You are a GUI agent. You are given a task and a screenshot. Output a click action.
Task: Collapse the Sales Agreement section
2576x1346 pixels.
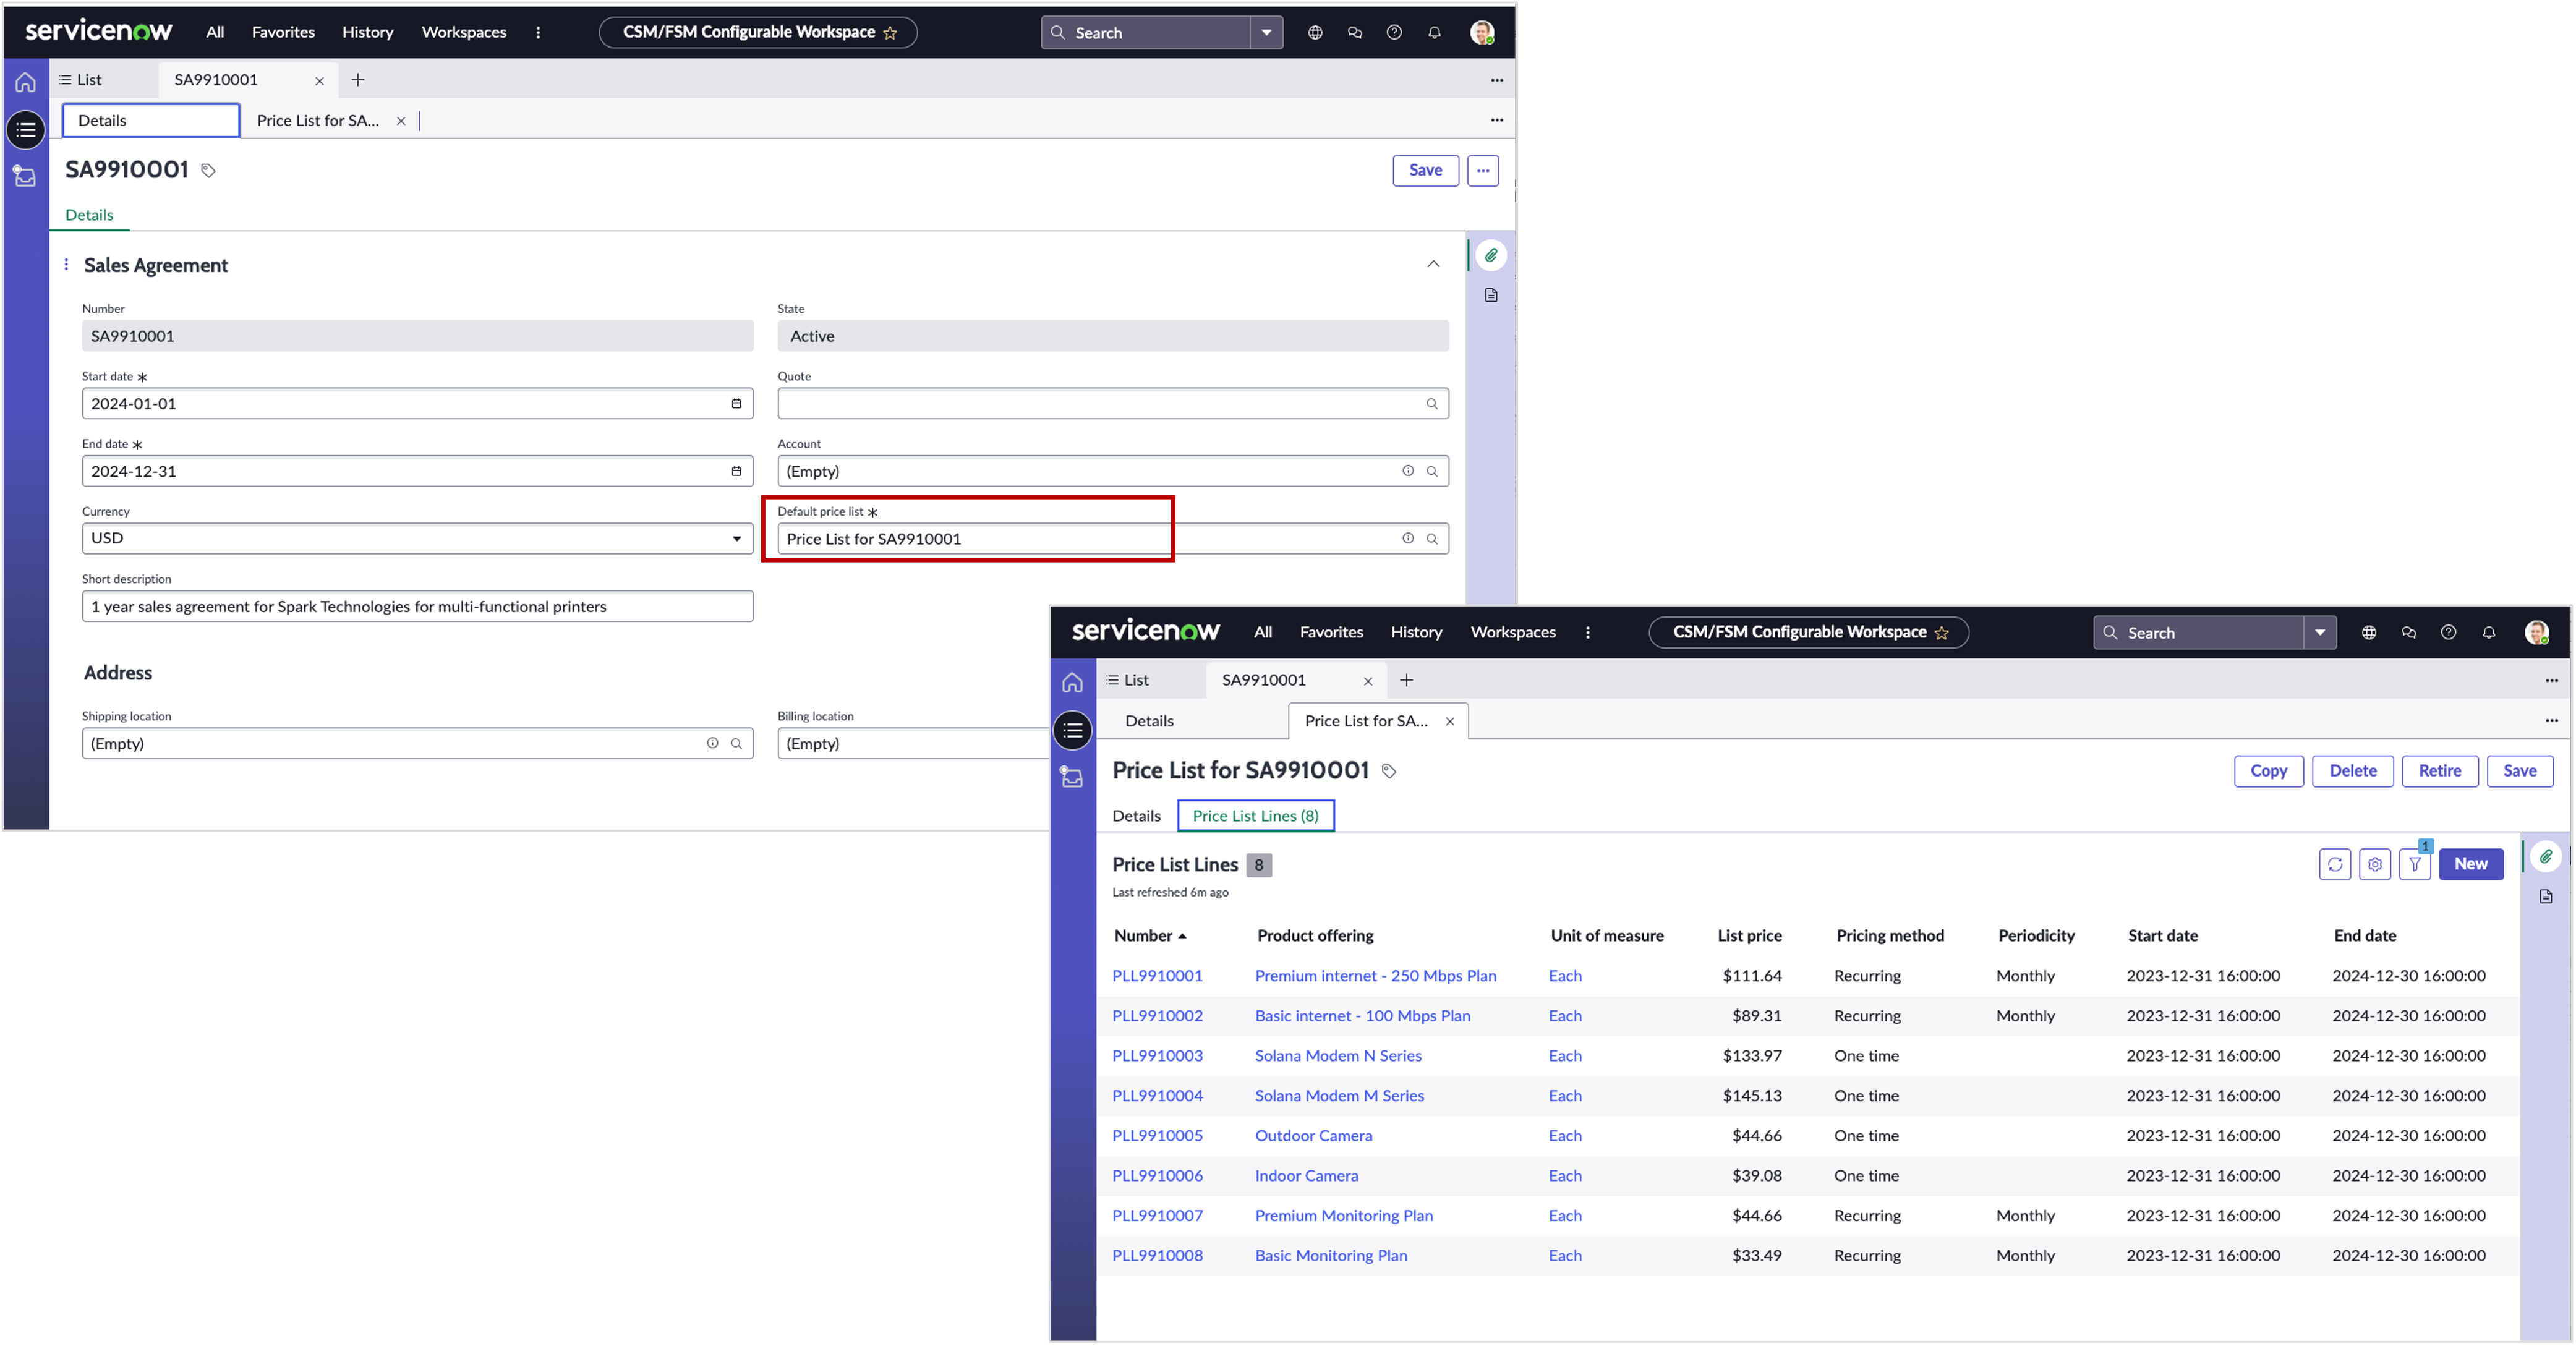1433,265
